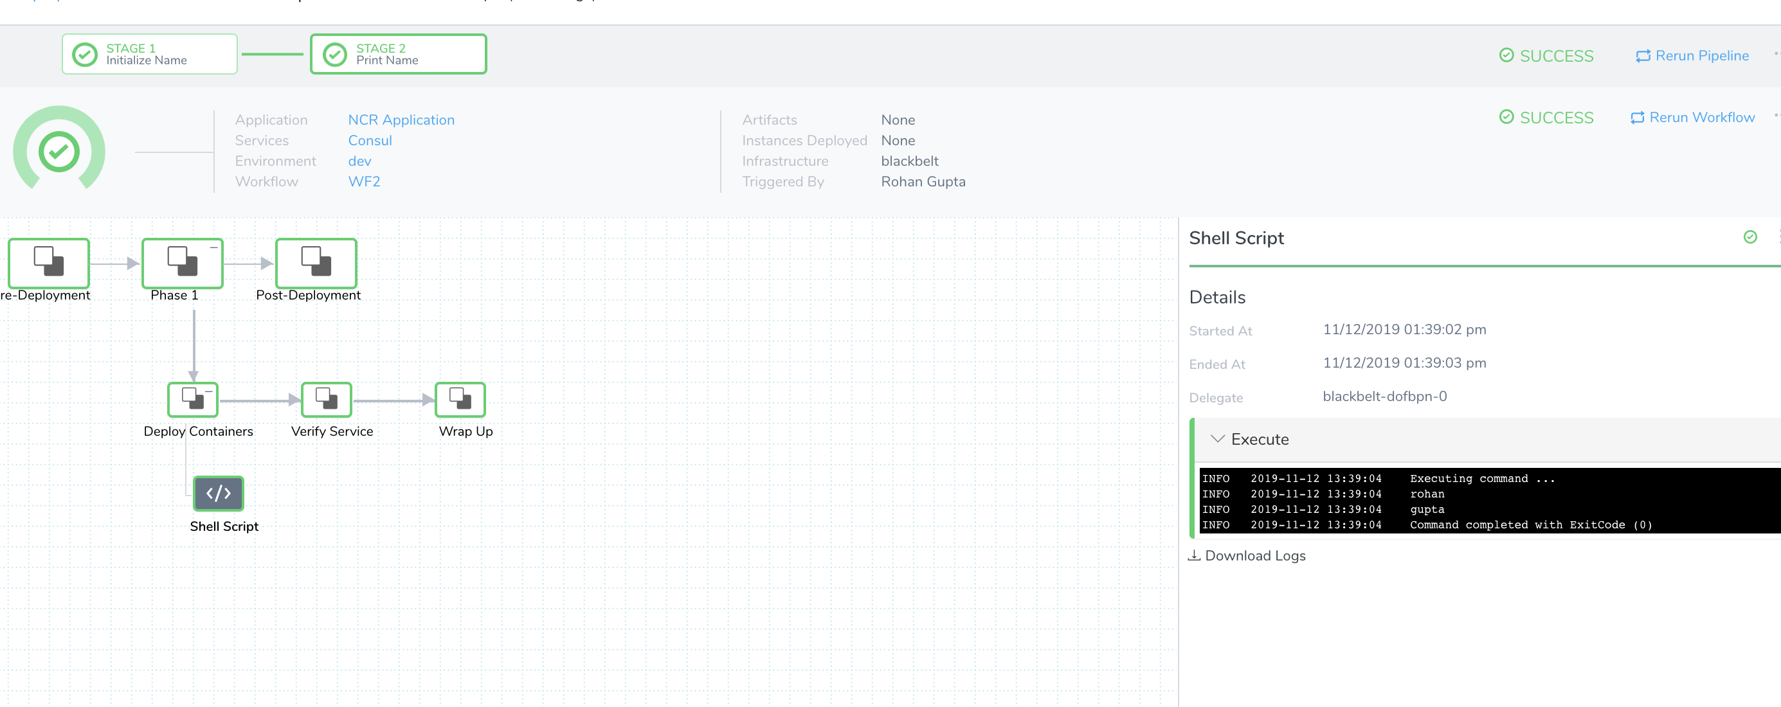Collapse Deploy Containers minus toggle

point(209,391)
